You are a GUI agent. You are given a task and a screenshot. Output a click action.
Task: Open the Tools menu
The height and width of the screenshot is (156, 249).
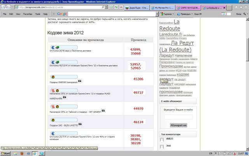[x=38, y=14]
